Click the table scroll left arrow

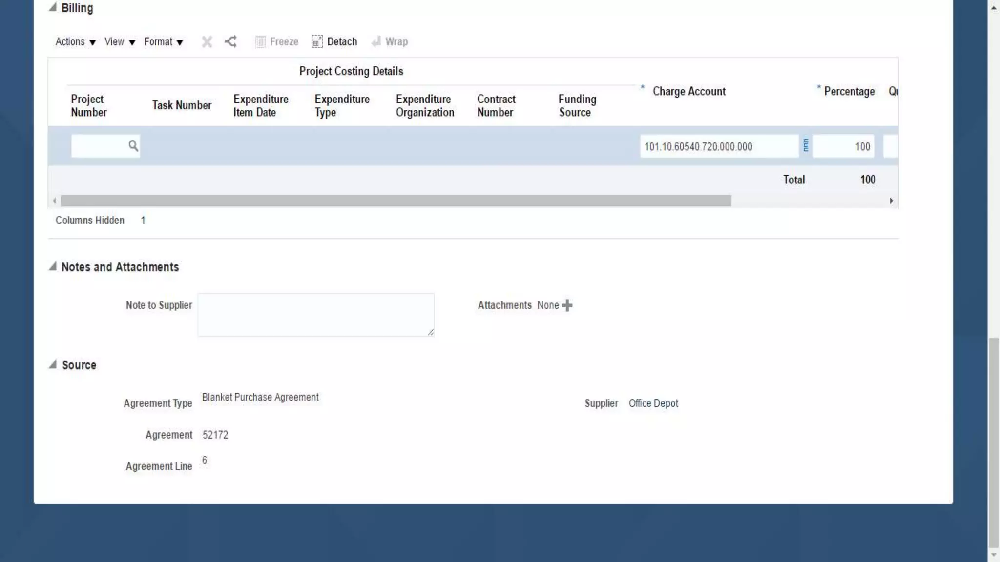[54, 201]
